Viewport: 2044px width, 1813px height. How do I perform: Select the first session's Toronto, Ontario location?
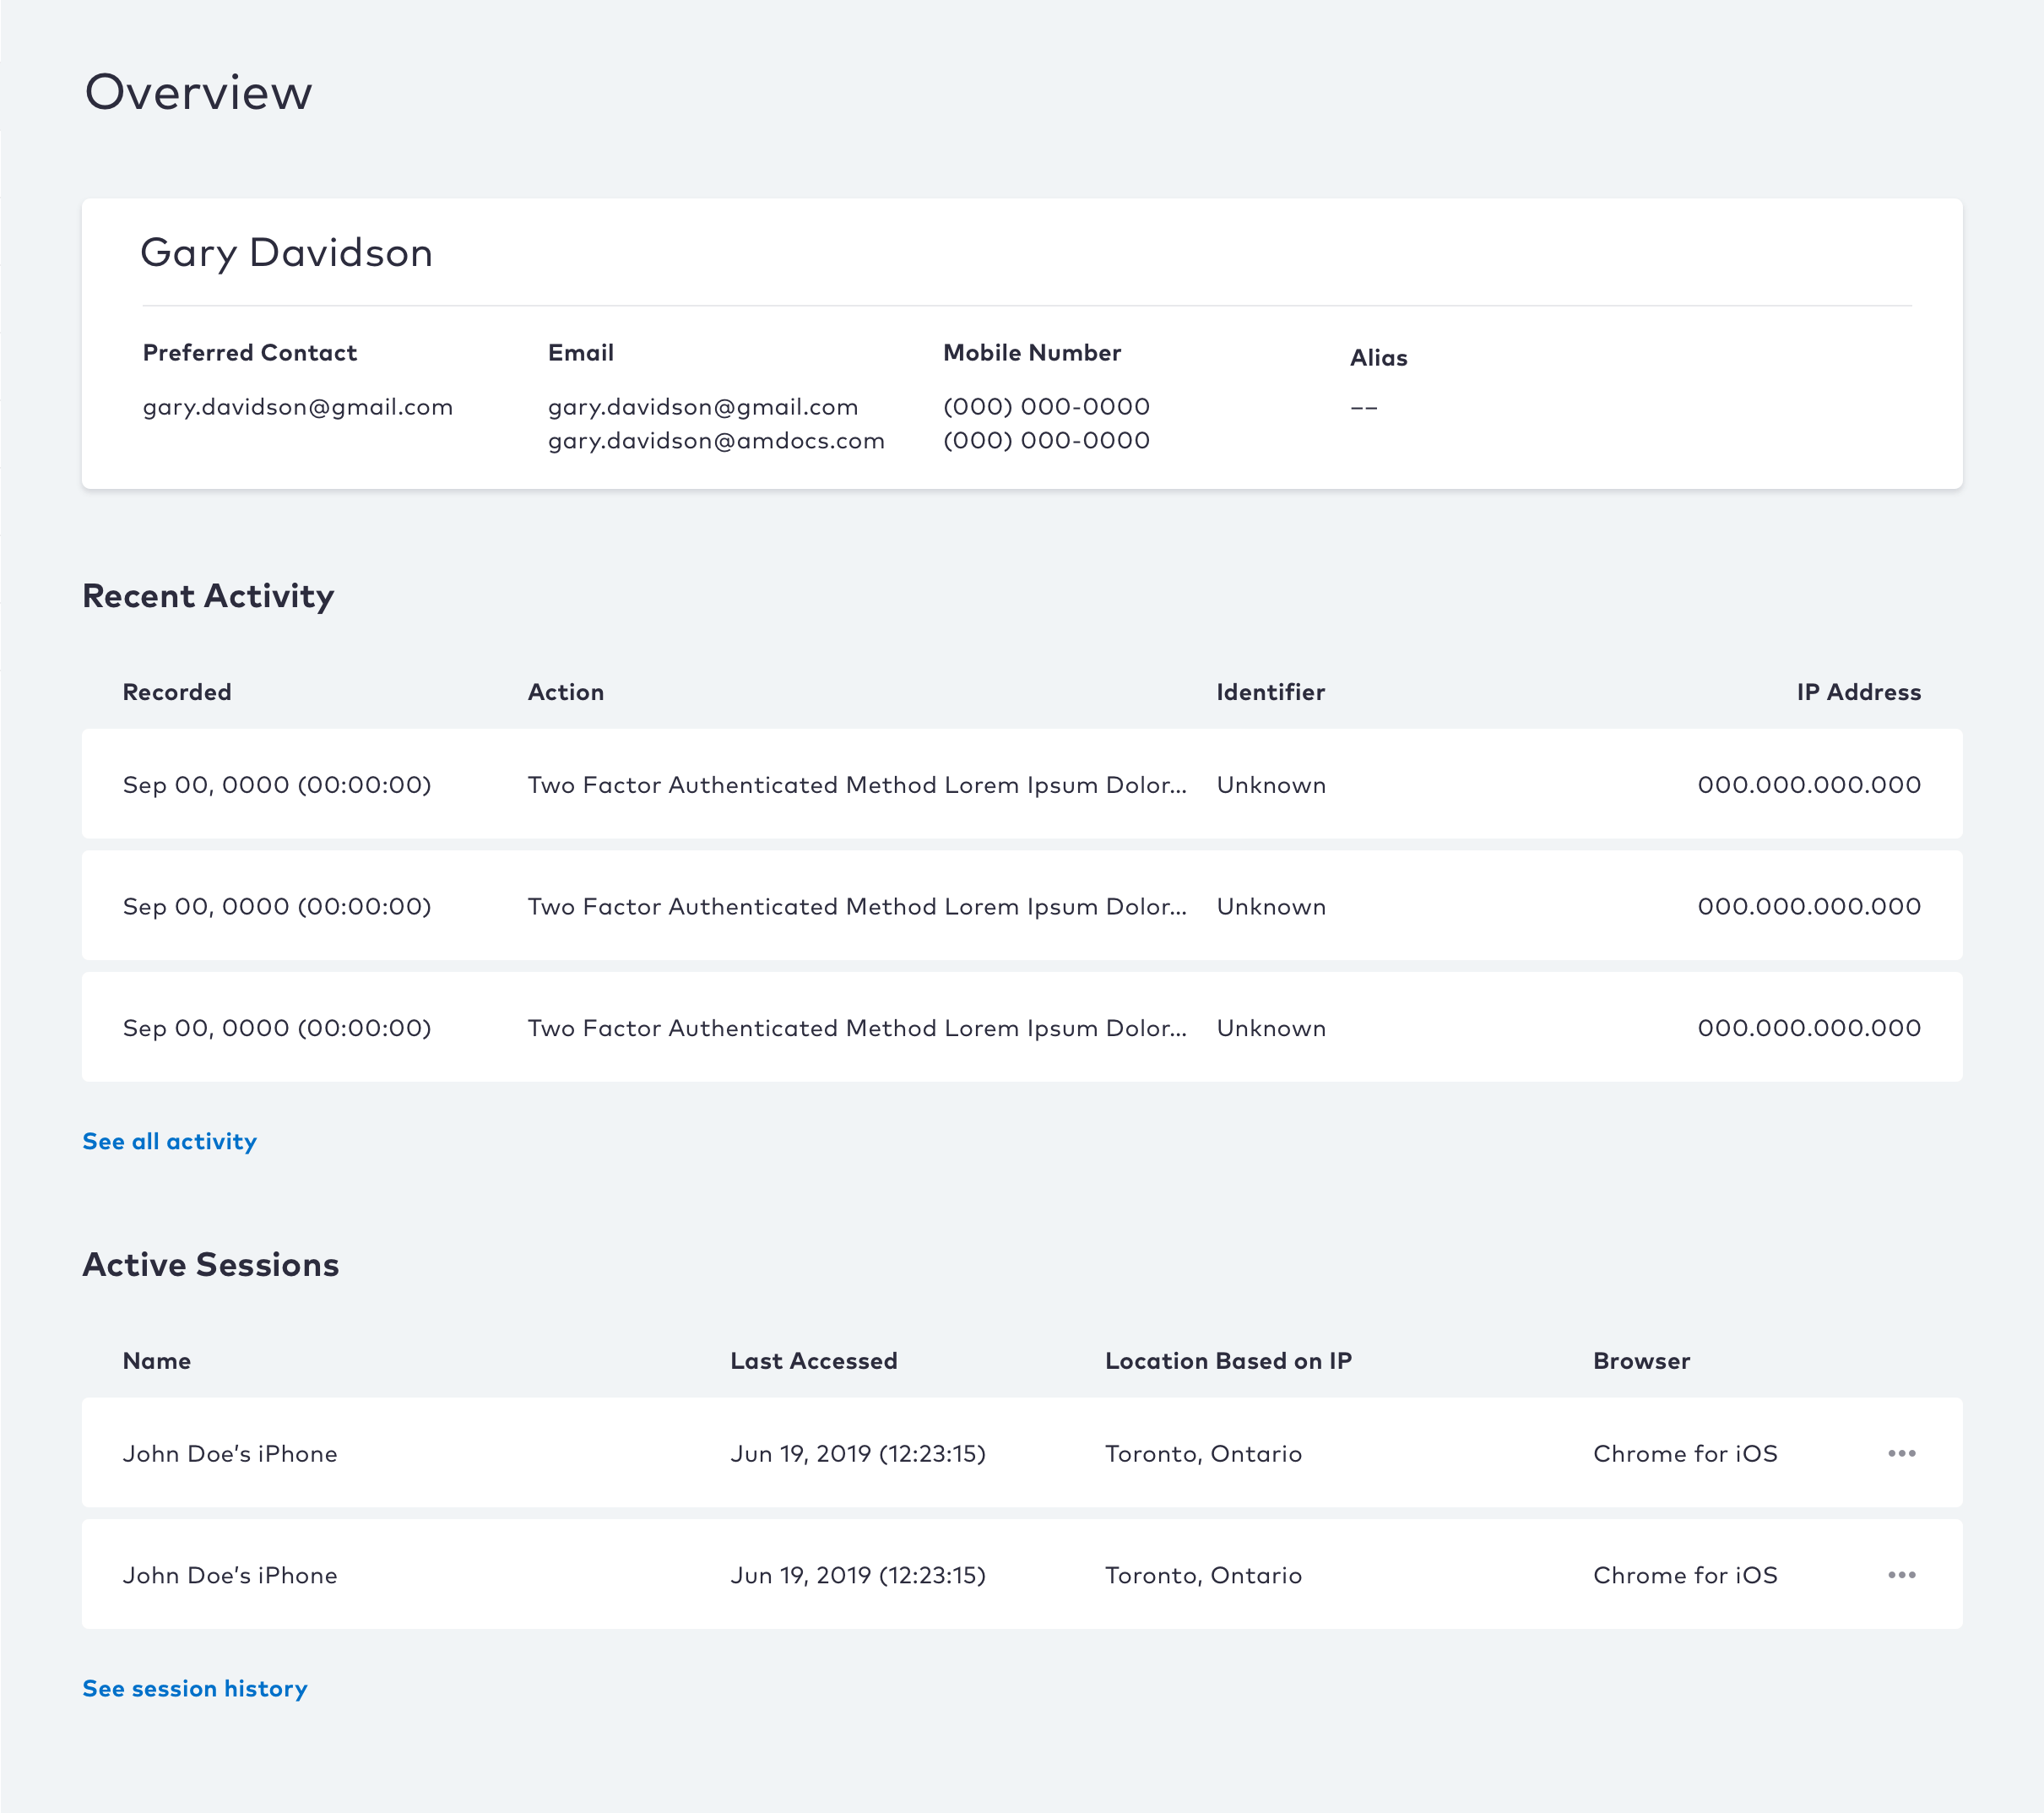point(1203,1454)
